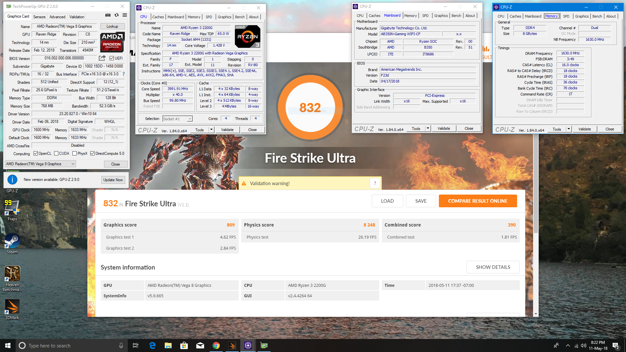Switch to CPU-Z in the taskbar
The width and height of the screenshot is (626, 352).
pos(248,345)
